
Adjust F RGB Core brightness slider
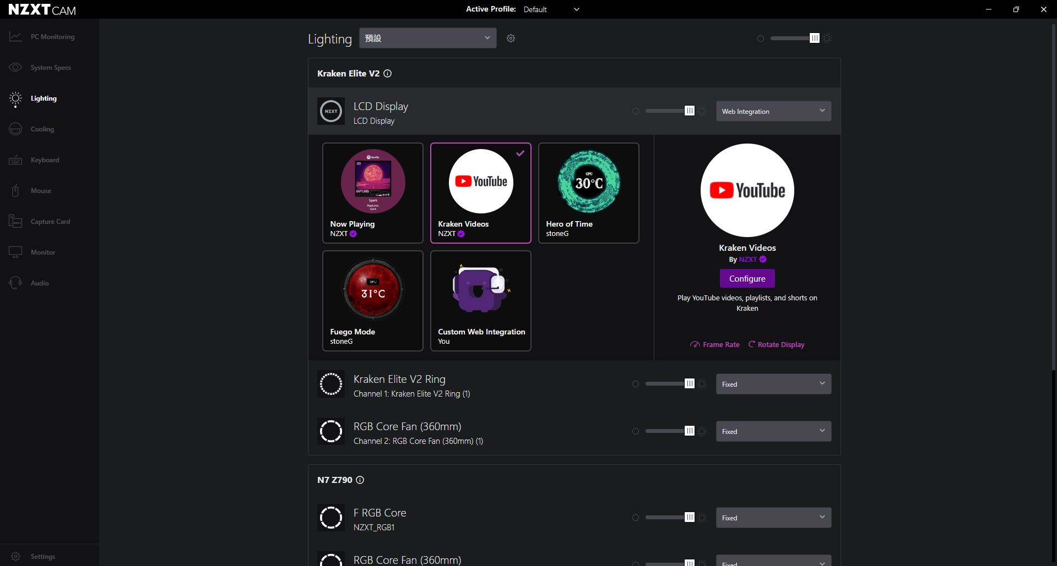669,518
